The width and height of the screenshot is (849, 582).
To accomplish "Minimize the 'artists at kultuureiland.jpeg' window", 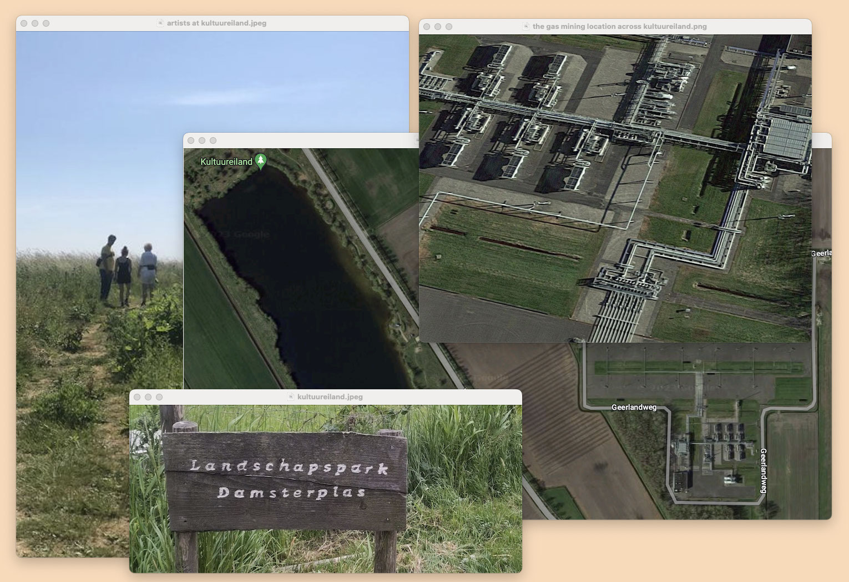I will (35, 23).
